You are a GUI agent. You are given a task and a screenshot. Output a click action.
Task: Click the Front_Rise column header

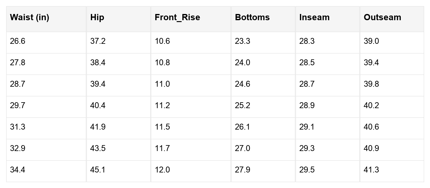(x=177, y=17)
